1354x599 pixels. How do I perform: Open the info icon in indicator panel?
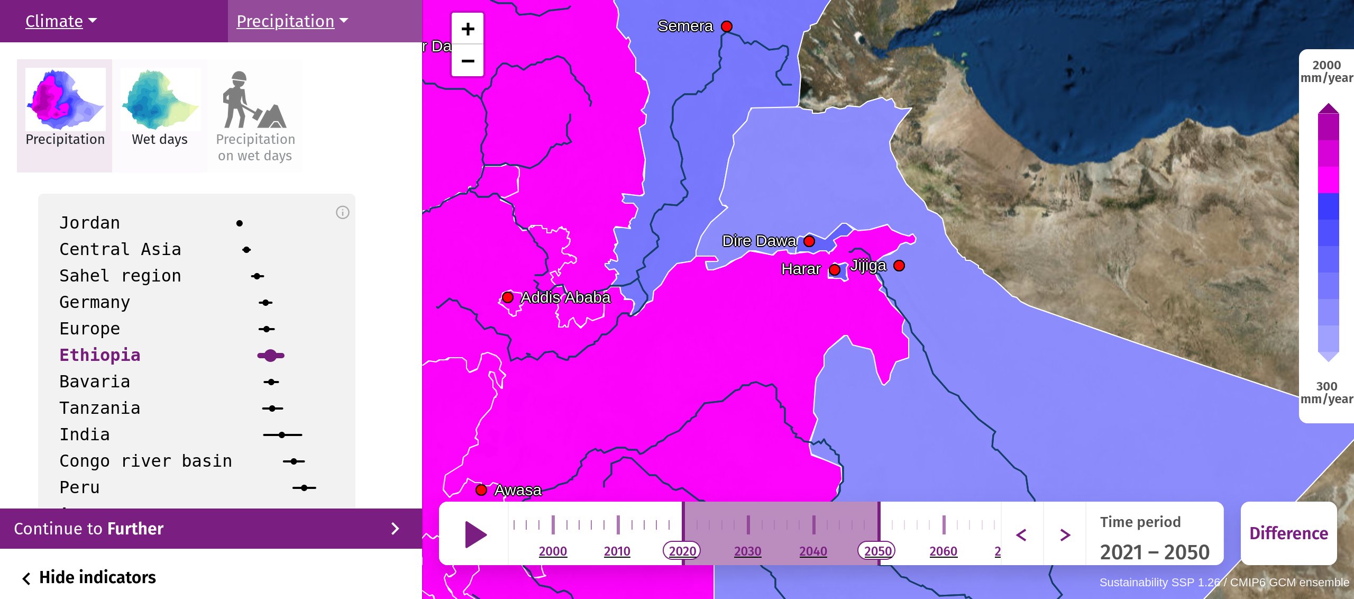[342, 212]
